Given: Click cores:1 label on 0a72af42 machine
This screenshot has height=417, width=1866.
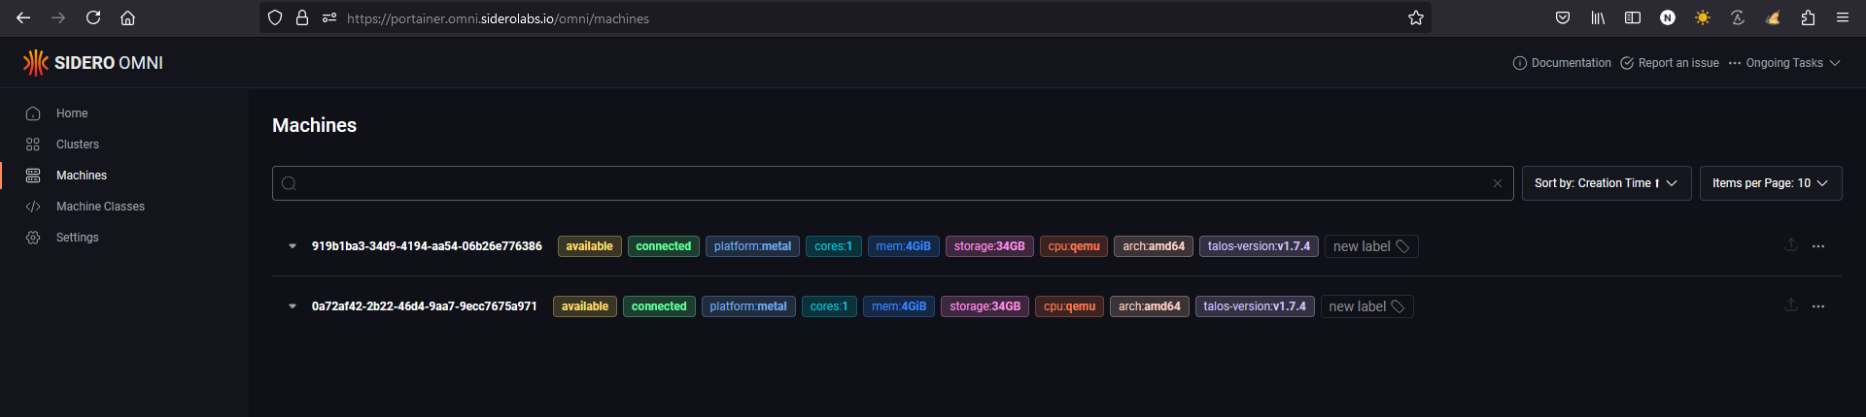Looking at the screenshot, I should [829, 306].
